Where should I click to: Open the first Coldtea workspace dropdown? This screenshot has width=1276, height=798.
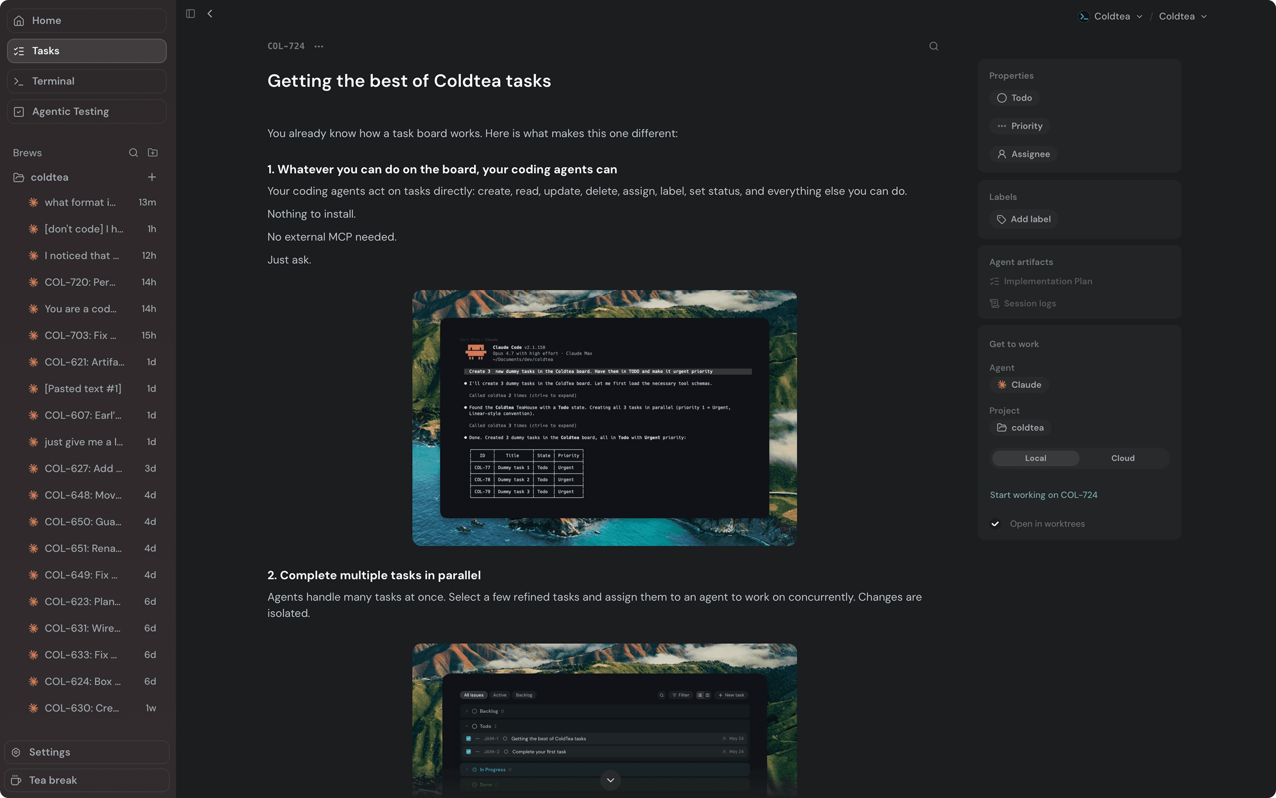[x=1111, y=16]
